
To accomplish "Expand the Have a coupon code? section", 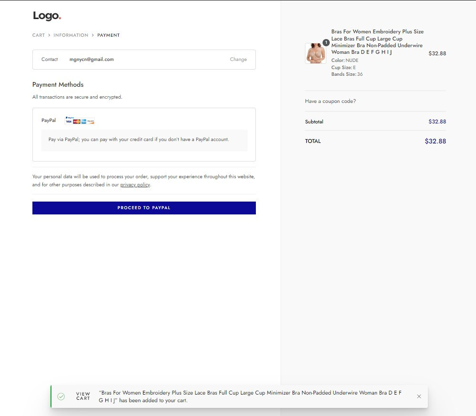I will click(330, 101).
